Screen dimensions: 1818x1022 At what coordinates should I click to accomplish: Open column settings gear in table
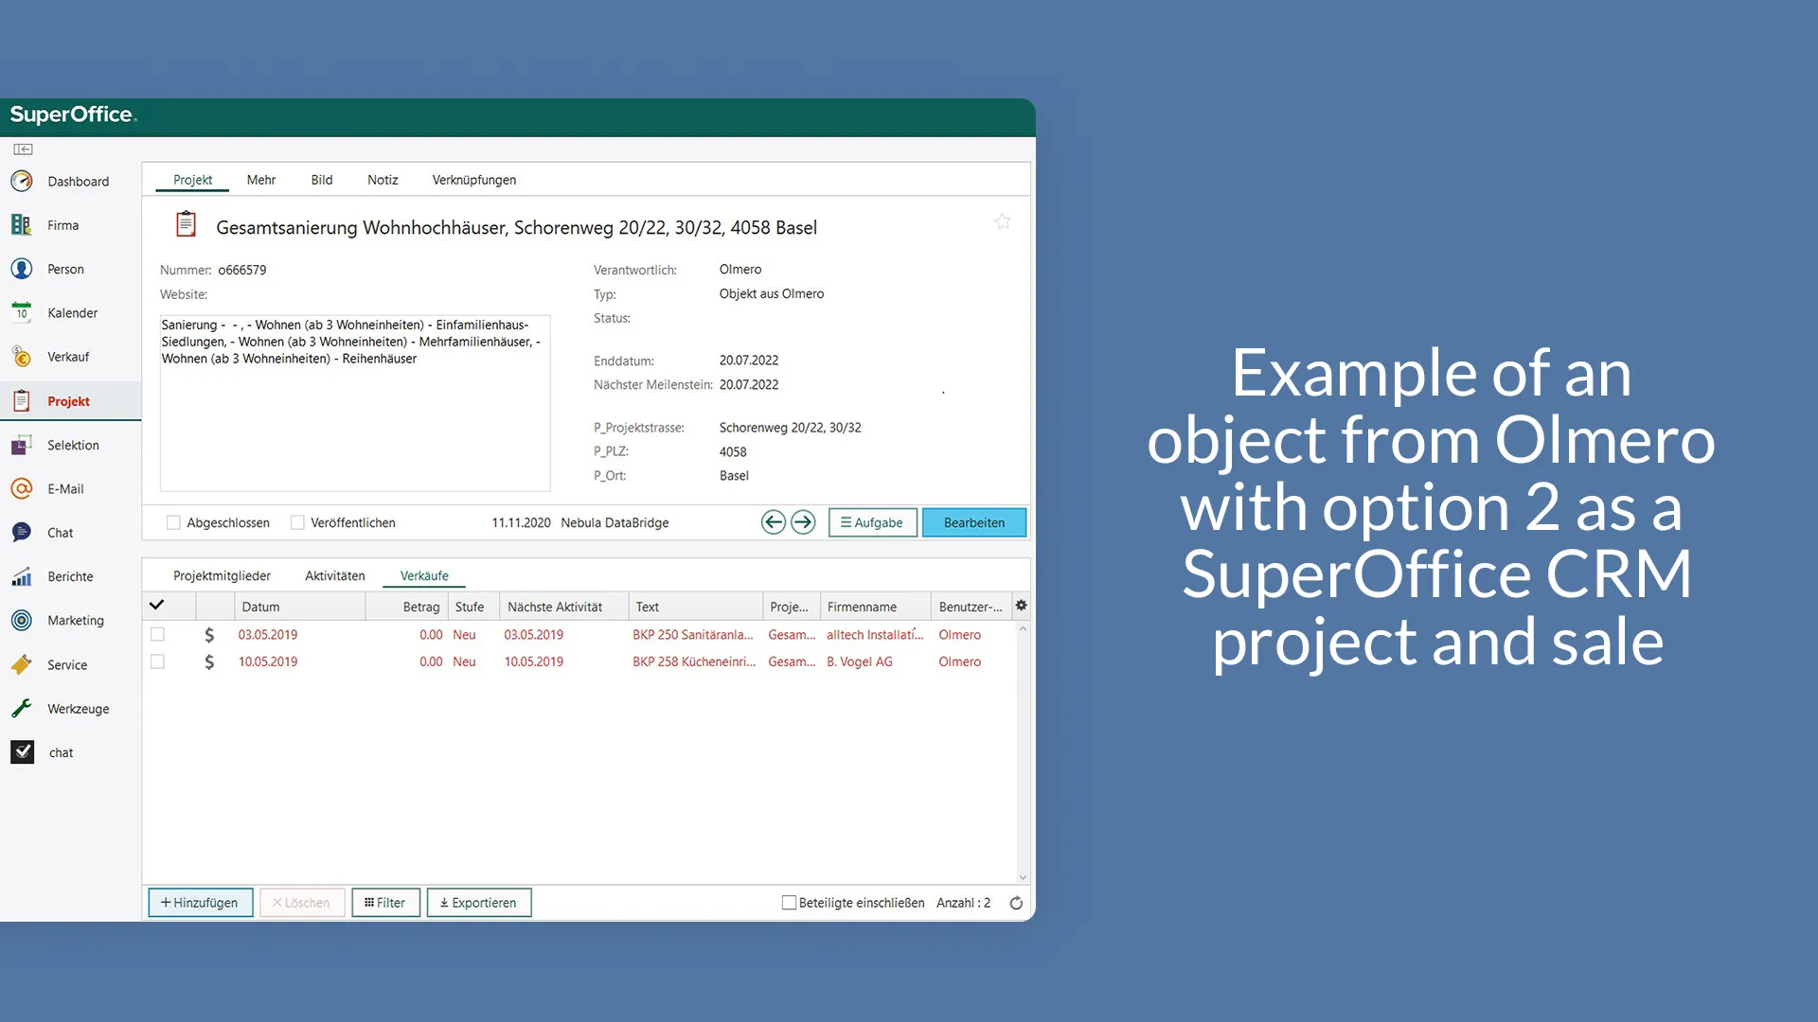(x=1021, y=606)
